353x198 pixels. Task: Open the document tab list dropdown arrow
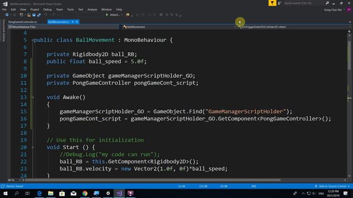350,22
